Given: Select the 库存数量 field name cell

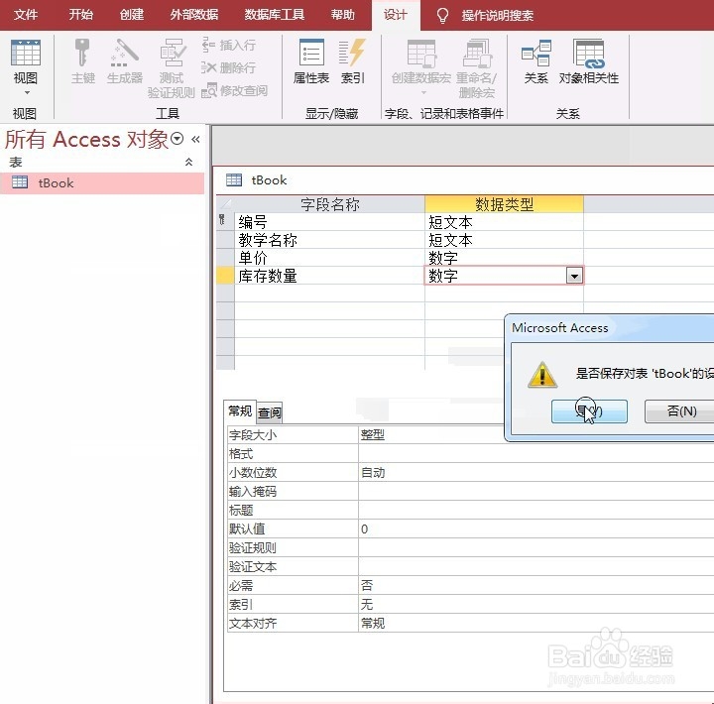Looking at the screenshot, I should (329, 276).
